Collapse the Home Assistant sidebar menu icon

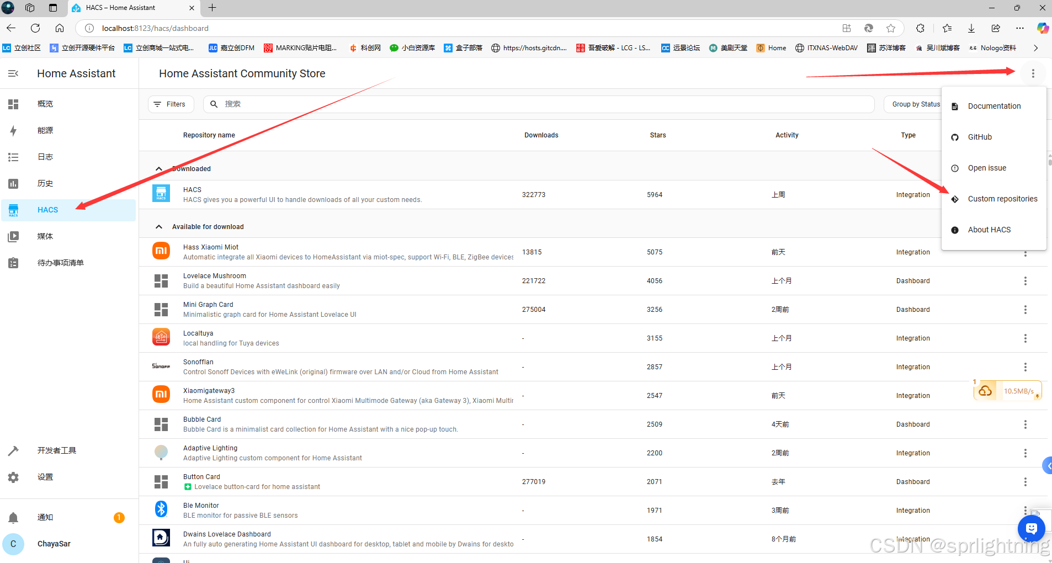tap(13, 73)
